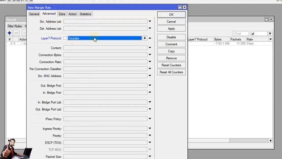Expand the Connection Rate field

(150, 62)
